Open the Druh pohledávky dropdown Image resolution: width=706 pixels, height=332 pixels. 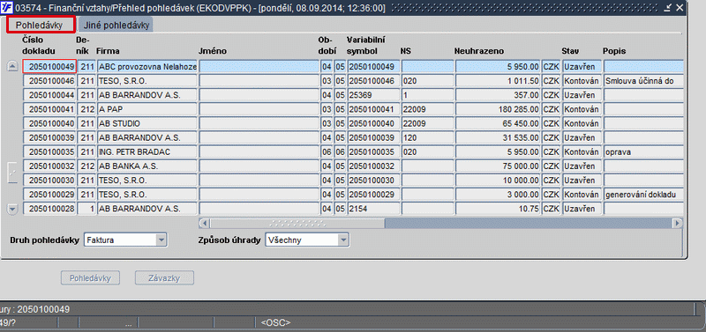coord(161,240)
